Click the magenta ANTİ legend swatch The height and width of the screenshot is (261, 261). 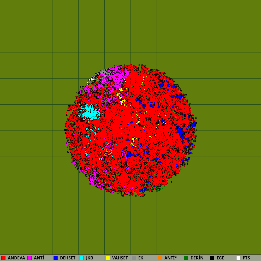29,258
